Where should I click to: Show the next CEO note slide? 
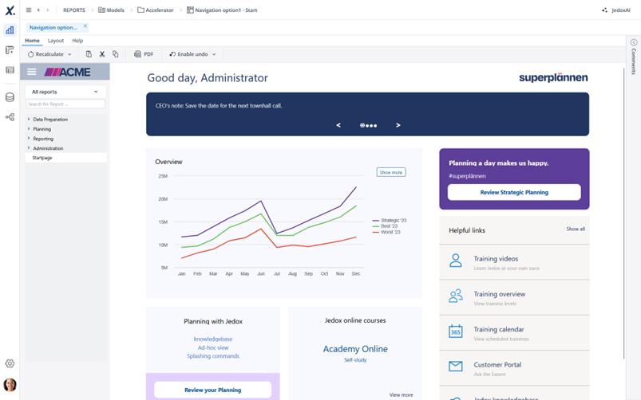coord(398,125)
